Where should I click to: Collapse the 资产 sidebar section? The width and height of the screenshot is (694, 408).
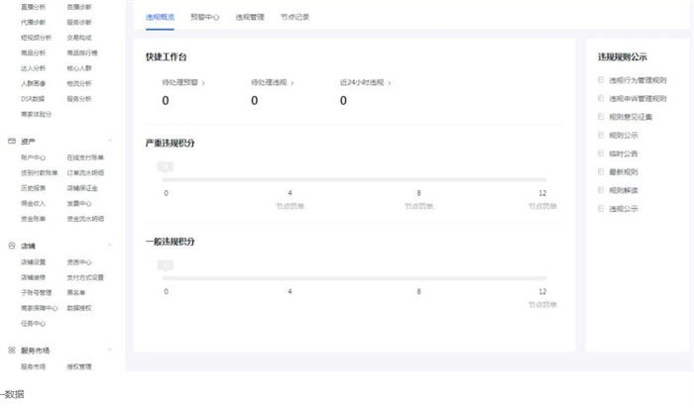tap(110, 141)
